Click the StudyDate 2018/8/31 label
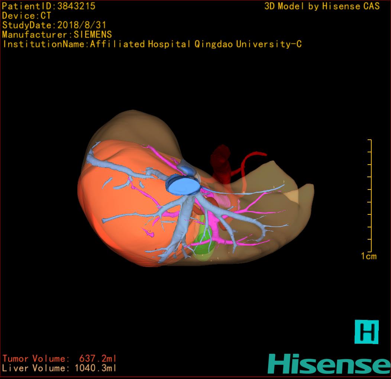 coord(54,25)
